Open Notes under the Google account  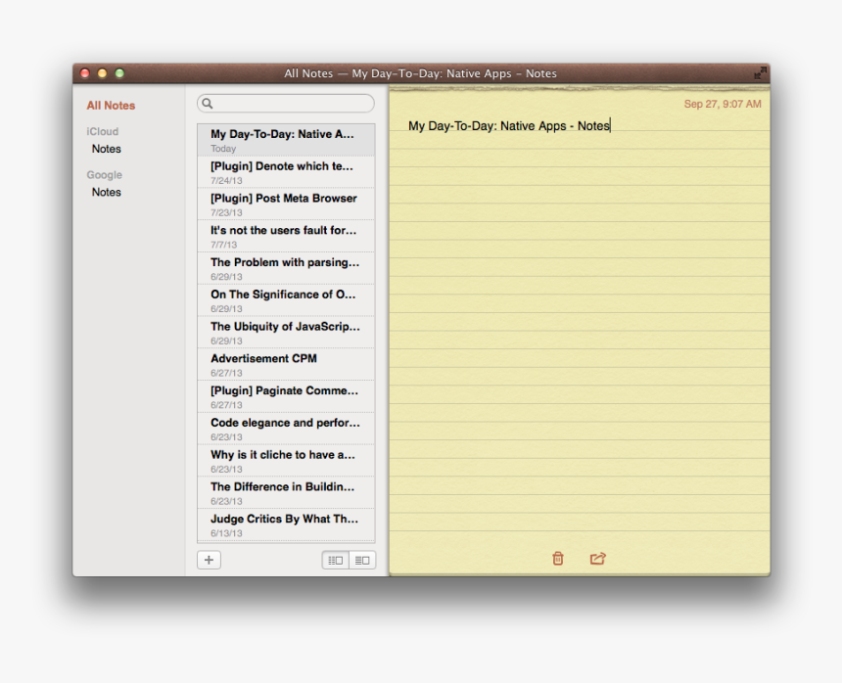pos(107,192)
